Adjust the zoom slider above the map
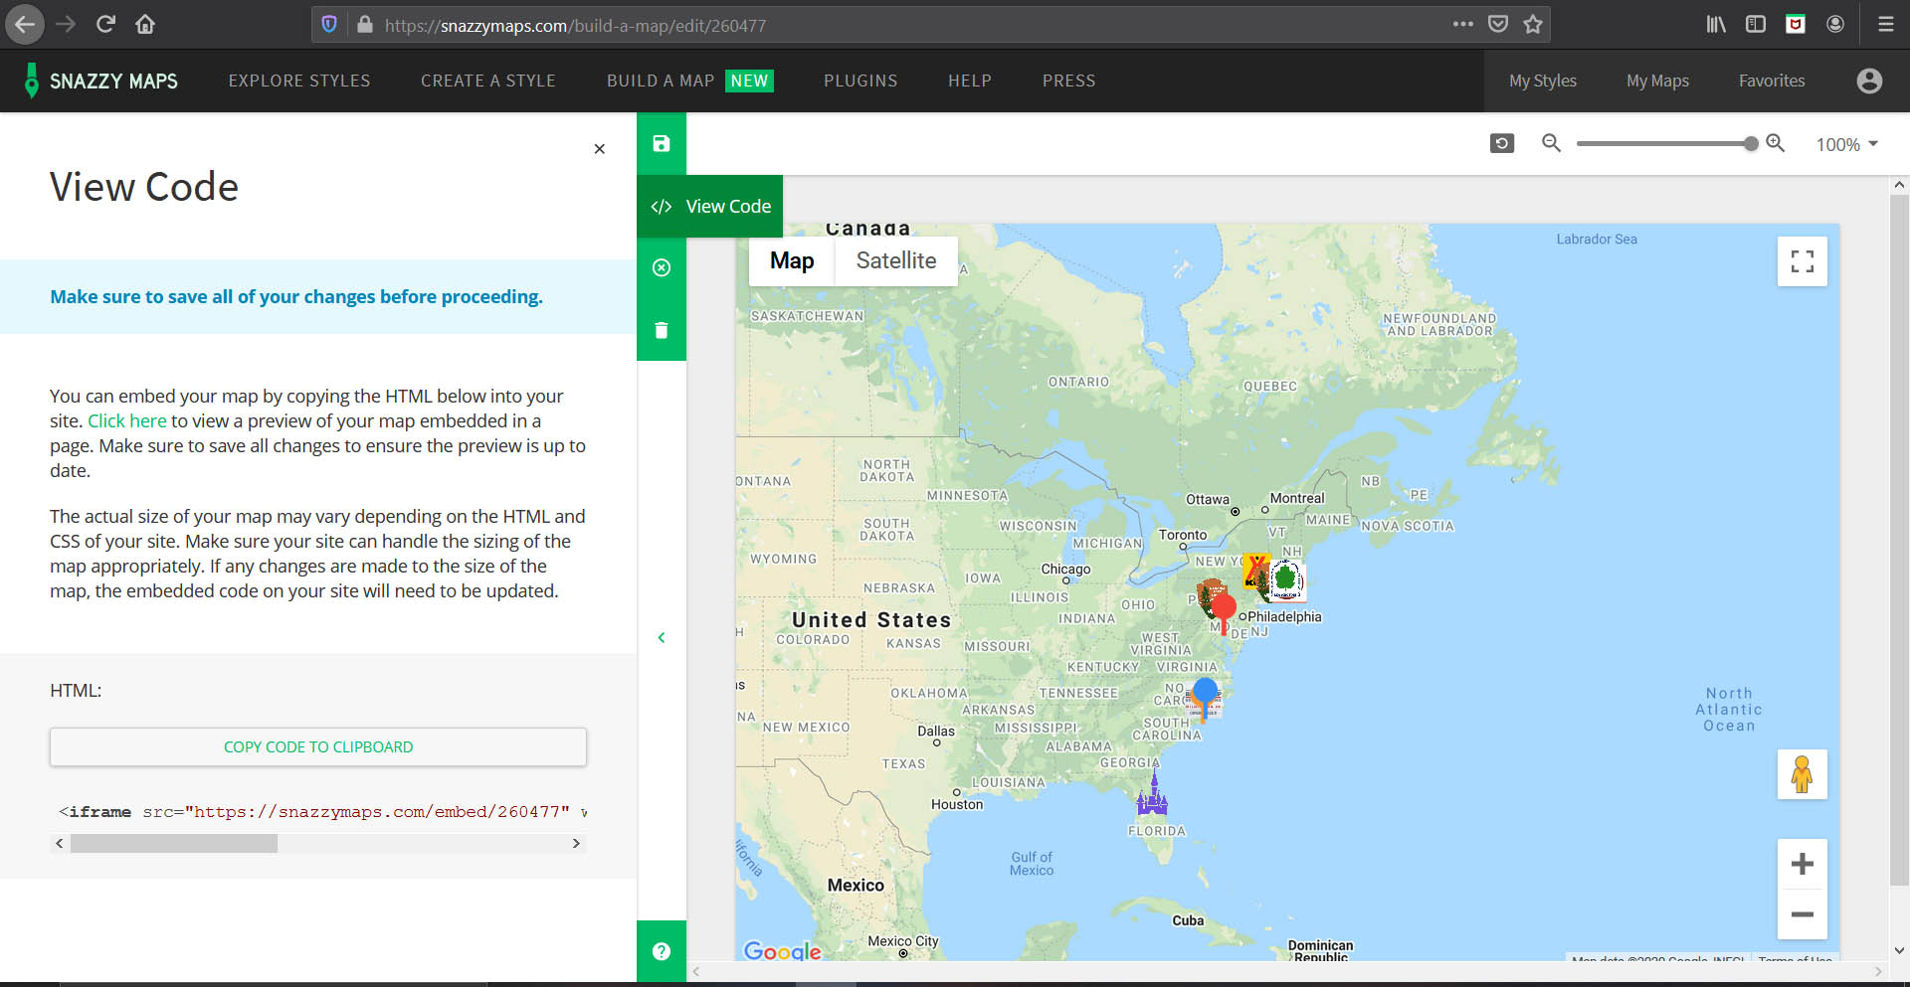1910x987 pixels. tap(1666, 143)
